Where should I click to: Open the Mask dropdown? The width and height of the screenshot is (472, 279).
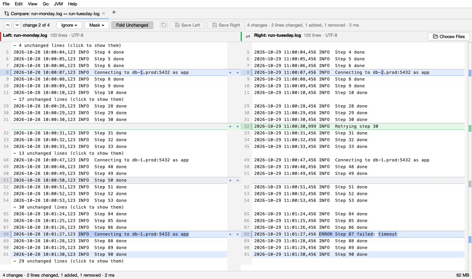(x=96, y=25)
